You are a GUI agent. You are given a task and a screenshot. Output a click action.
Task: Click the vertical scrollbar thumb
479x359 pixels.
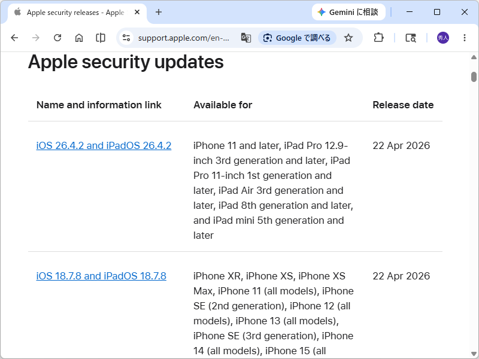pos(474,77)
